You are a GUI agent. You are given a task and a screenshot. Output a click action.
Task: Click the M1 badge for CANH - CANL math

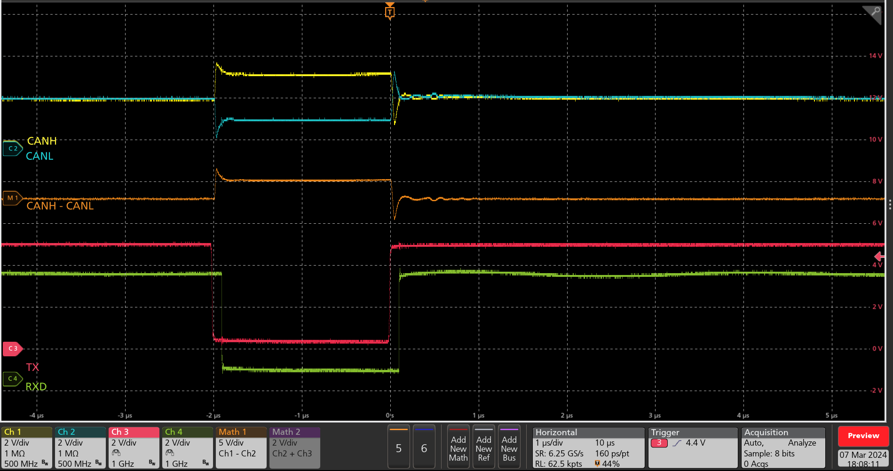(12, 198)
